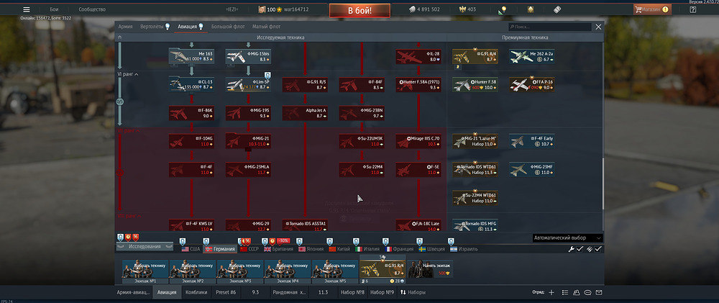Select the СССР nation tab
This screenshot has height=303, width=719.
(249, 249)
